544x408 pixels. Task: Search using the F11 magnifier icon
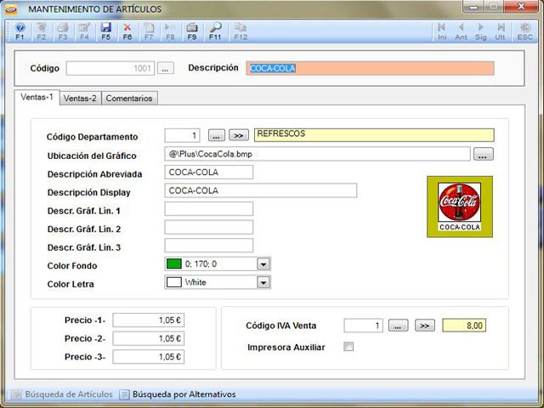click(x=215, y=31)
